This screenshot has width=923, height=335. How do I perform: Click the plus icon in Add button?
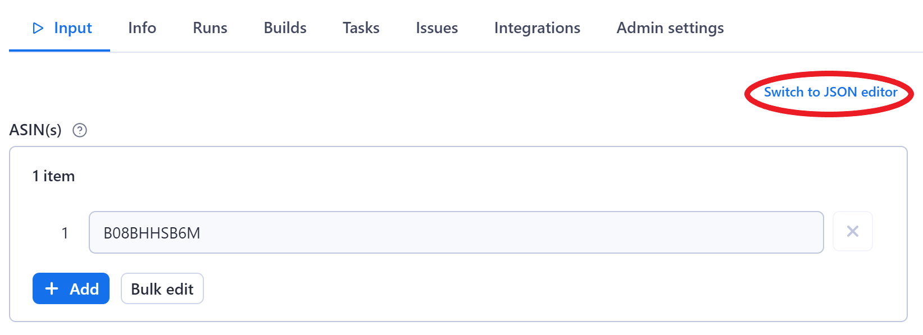(52, 289)
